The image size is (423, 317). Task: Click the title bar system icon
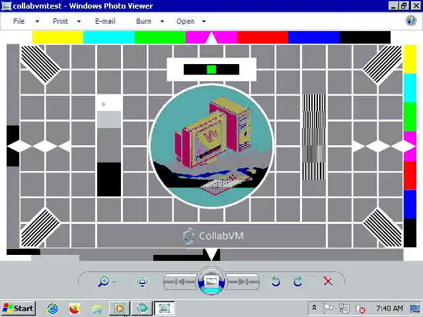tap(6, 6)
